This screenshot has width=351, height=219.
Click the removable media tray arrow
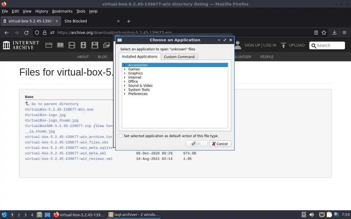304,215
